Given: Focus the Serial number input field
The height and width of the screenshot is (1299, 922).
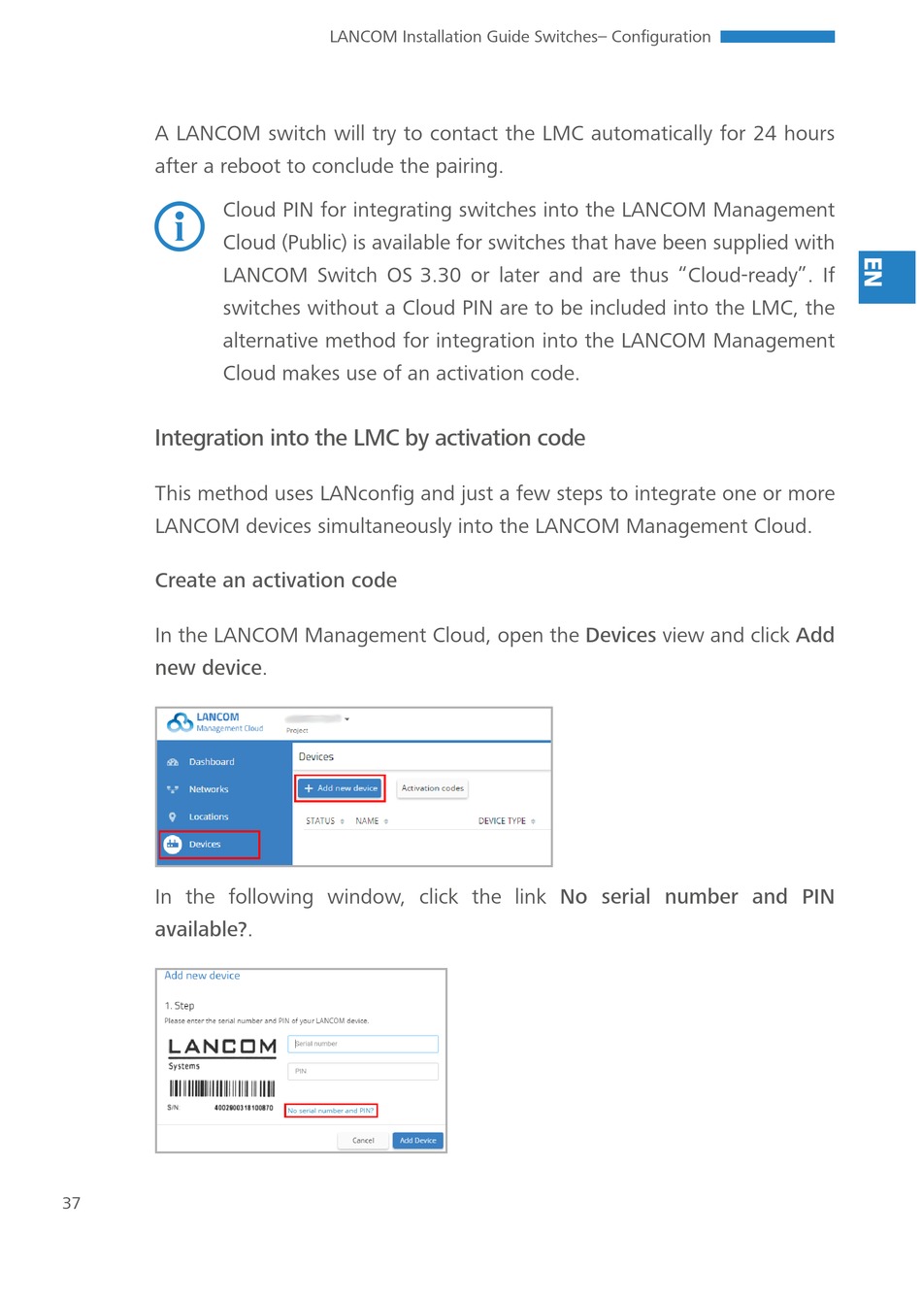Looking at the screenshot, I should point(363,1044).
